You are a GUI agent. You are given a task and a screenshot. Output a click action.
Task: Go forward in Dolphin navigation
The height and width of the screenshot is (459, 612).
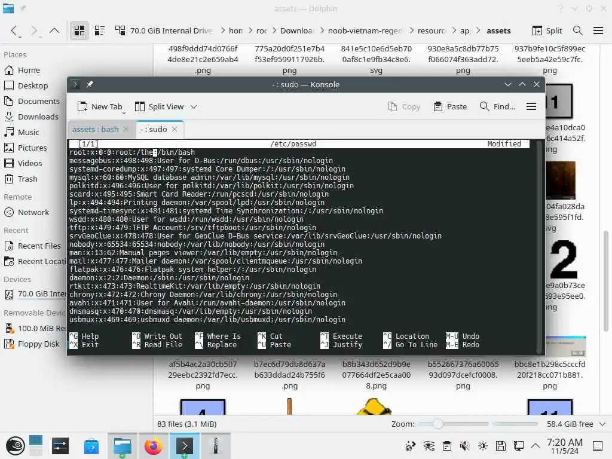(34, 30)
